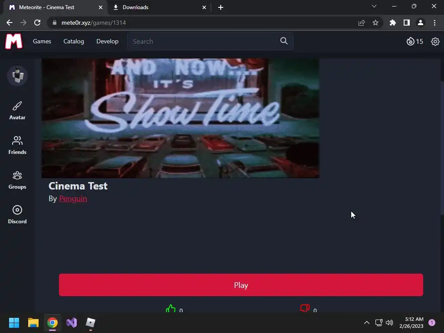The image size is (444, 333).
Task: Click the Show Time game thumbnail
Action: pyautogui.click(x=180, y=118)
